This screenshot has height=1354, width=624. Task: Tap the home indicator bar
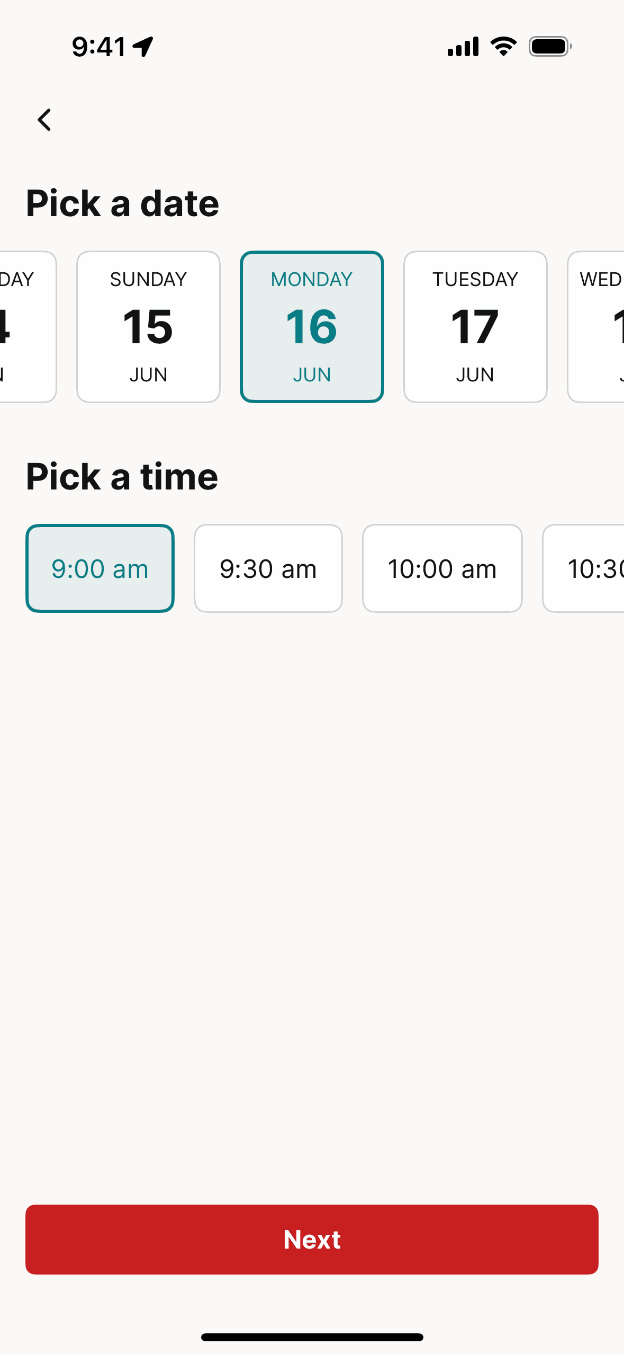coord(312,1337)
